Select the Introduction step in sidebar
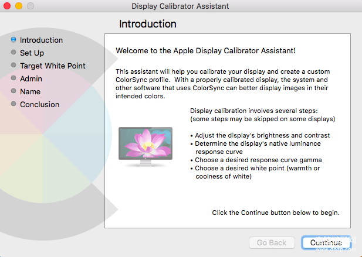 pyautogui.click(x=41, y=40)
